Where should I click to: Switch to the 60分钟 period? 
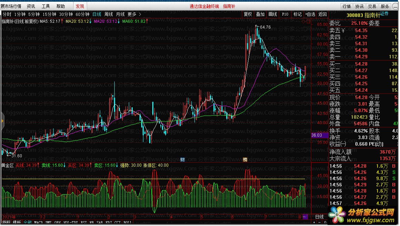(83, 14)
